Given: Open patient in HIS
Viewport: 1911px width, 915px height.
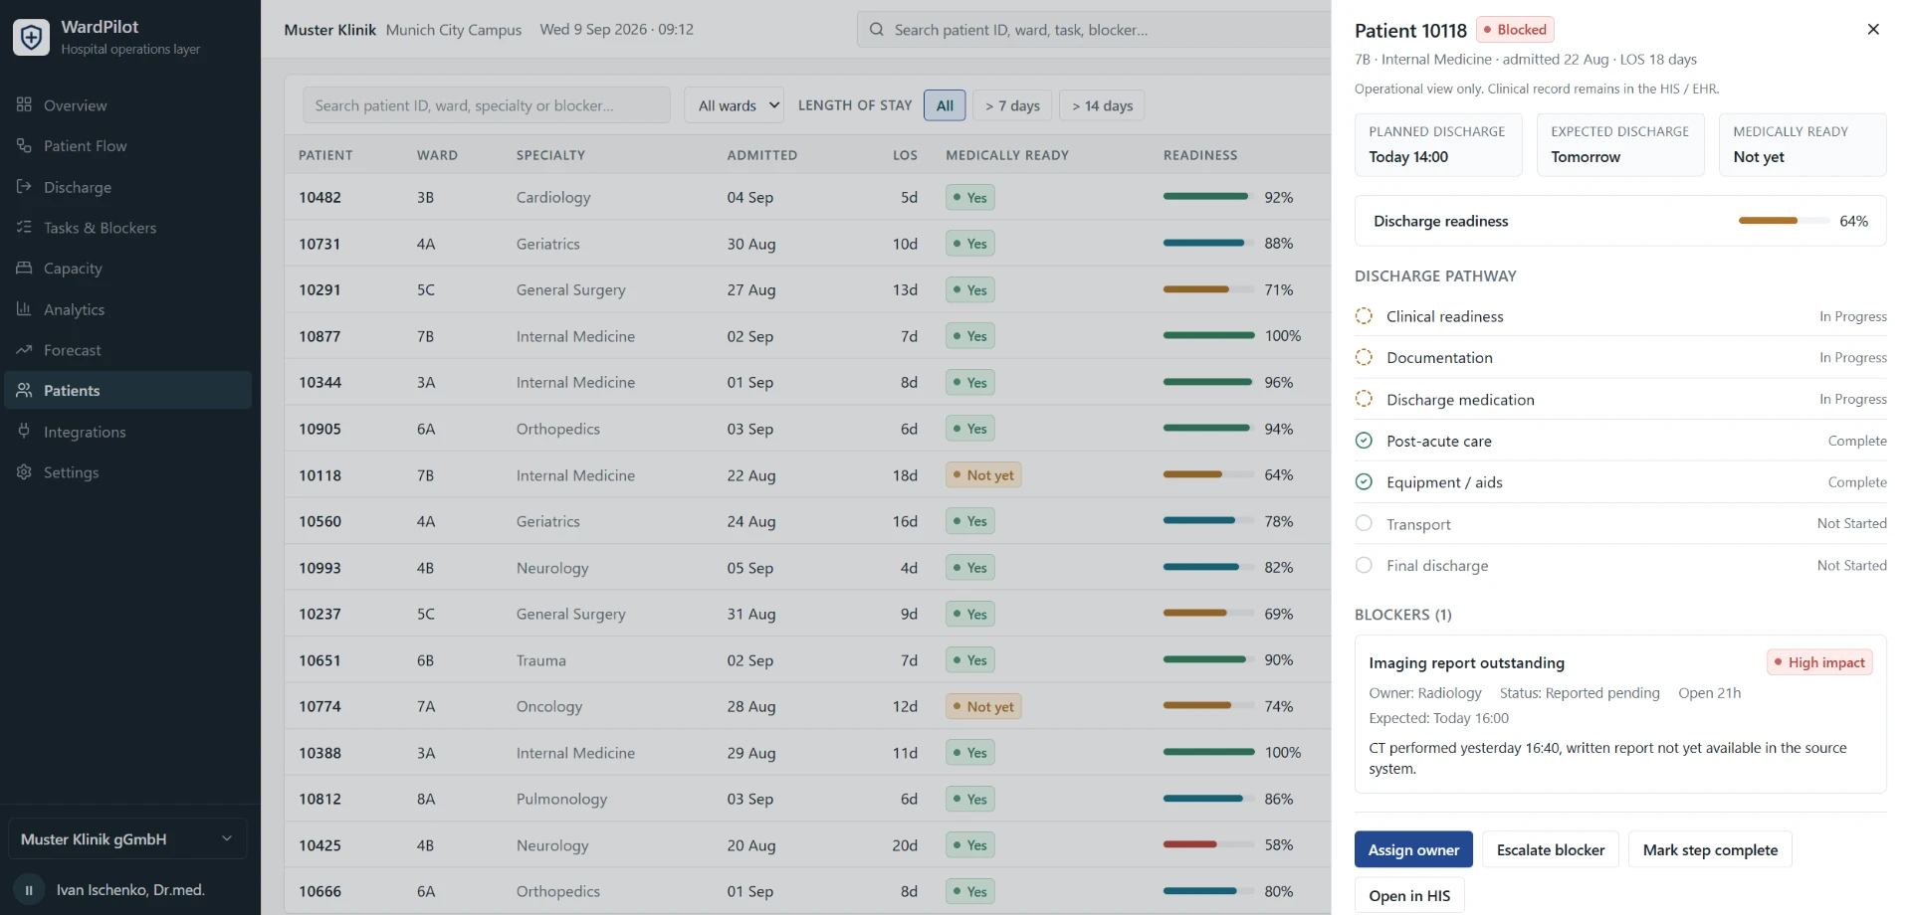Looking at the screenshot, I should tap(1409, 895).
